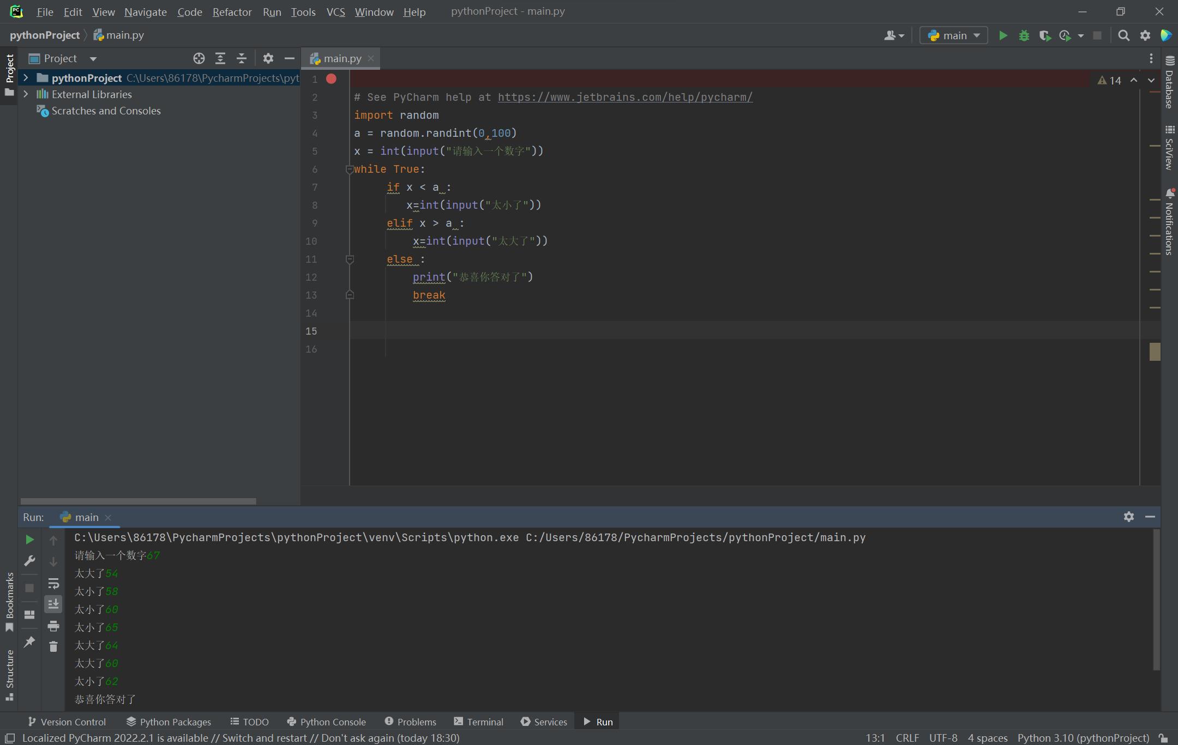Screen dimensions: 1178x745
Task: Click Switch and restart in the status bar
Action: coord(267,738)
